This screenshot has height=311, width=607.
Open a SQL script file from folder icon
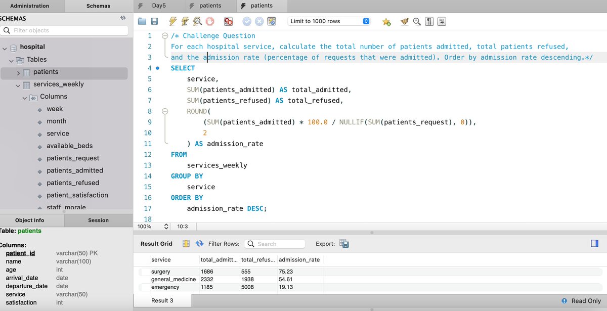142,21
